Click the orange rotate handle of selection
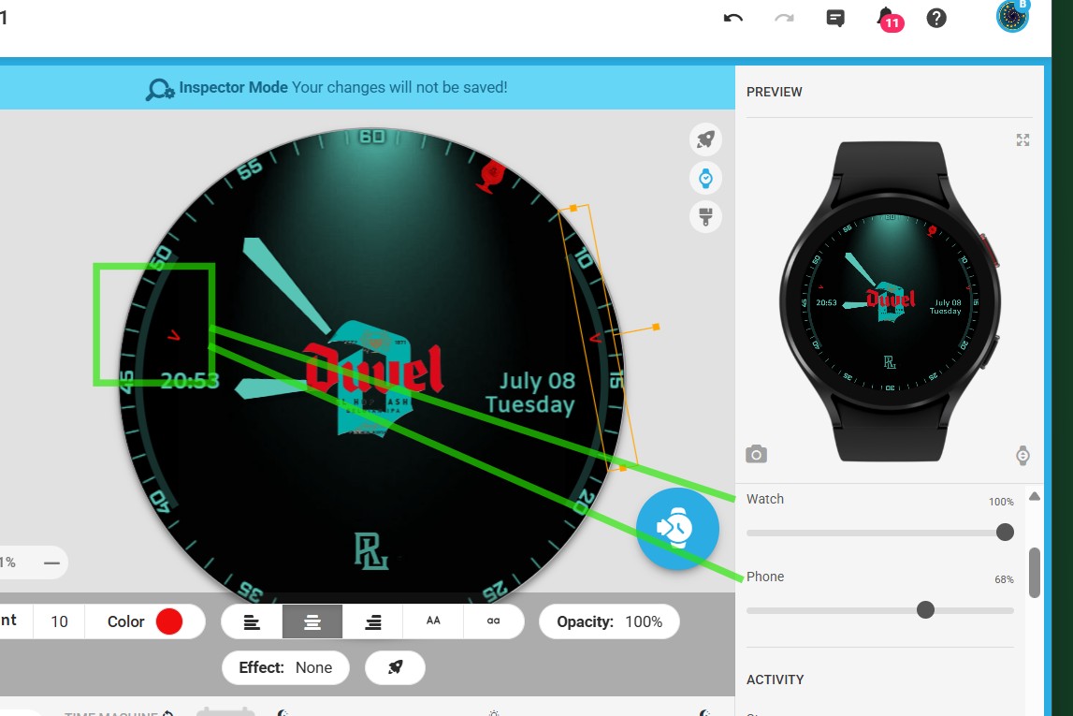The image size is (1073, 716). click(x=656, y=328)
